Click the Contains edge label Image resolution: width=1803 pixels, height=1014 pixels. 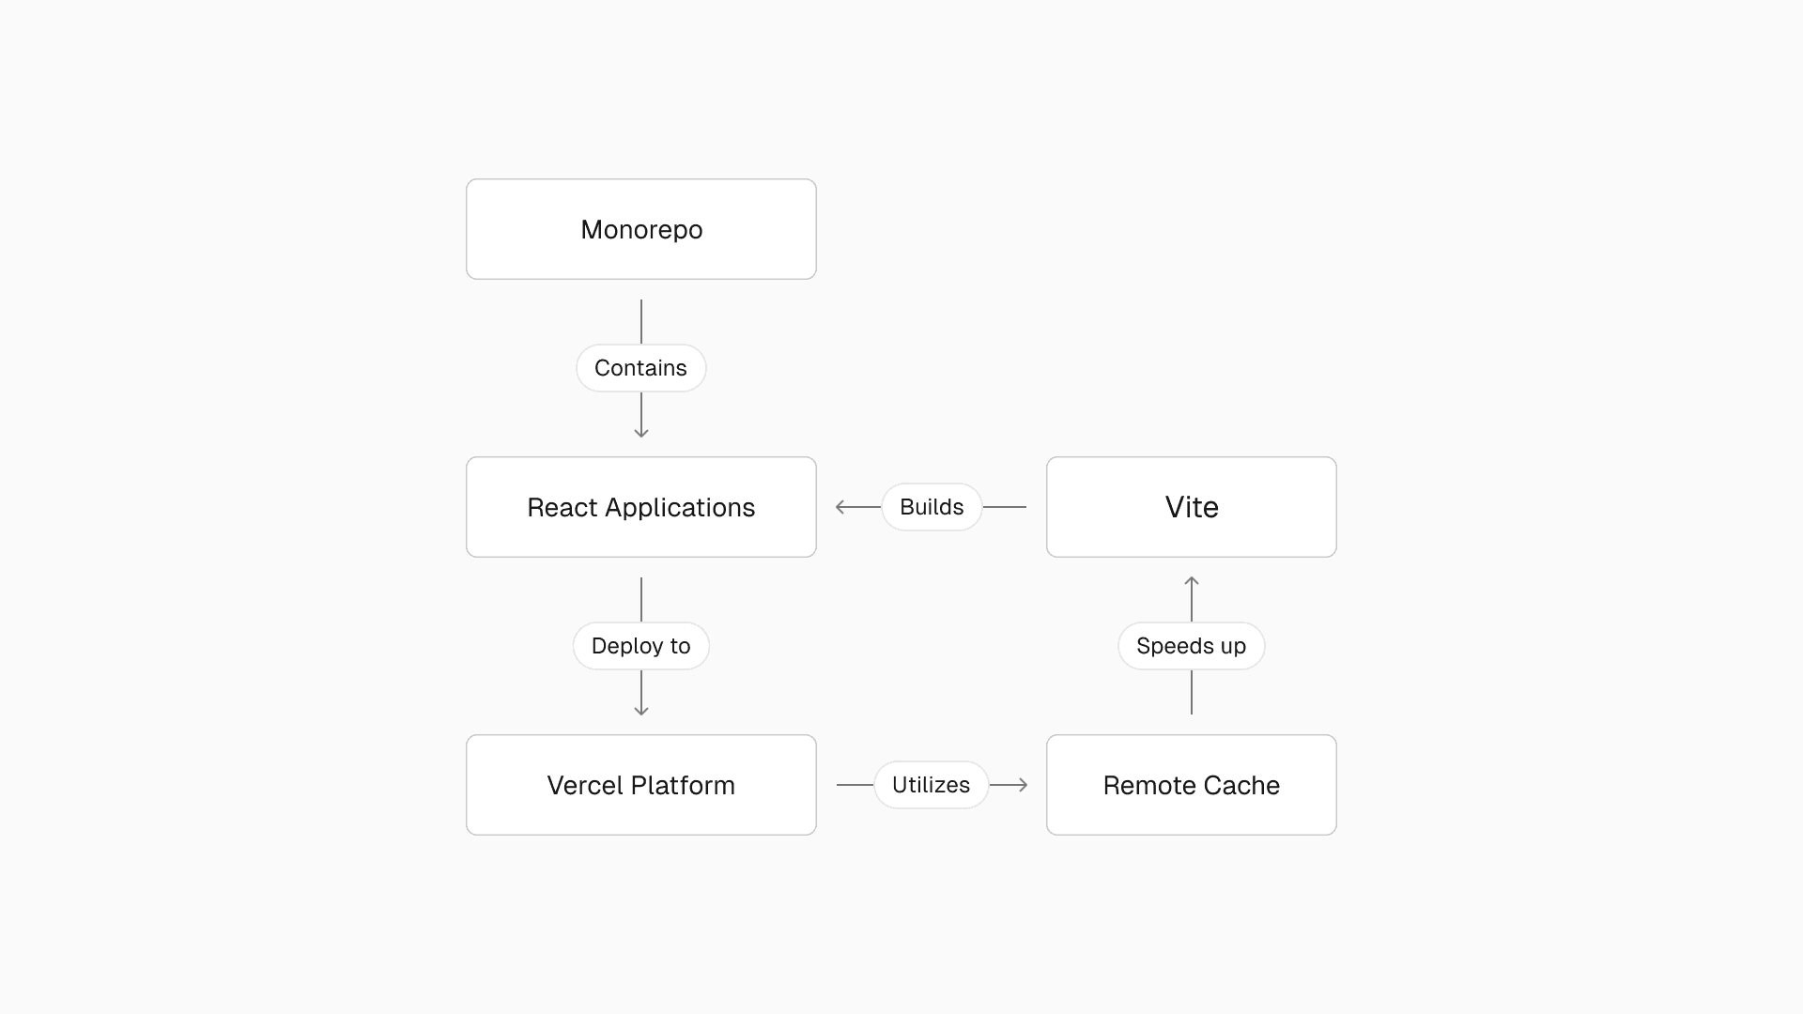[x=640, y=368]
